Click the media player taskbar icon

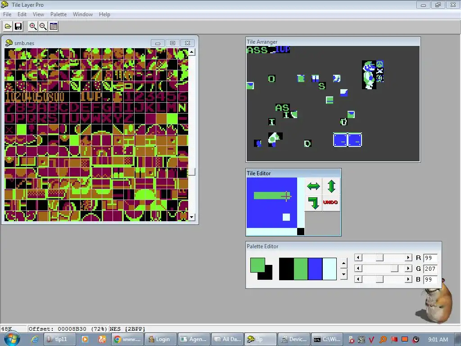pyautogui.click(x=85, y=339)
